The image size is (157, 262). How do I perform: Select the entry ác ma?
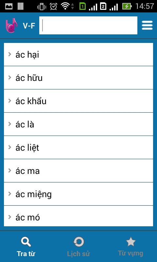pyautogui.click(x=78, y=171)
